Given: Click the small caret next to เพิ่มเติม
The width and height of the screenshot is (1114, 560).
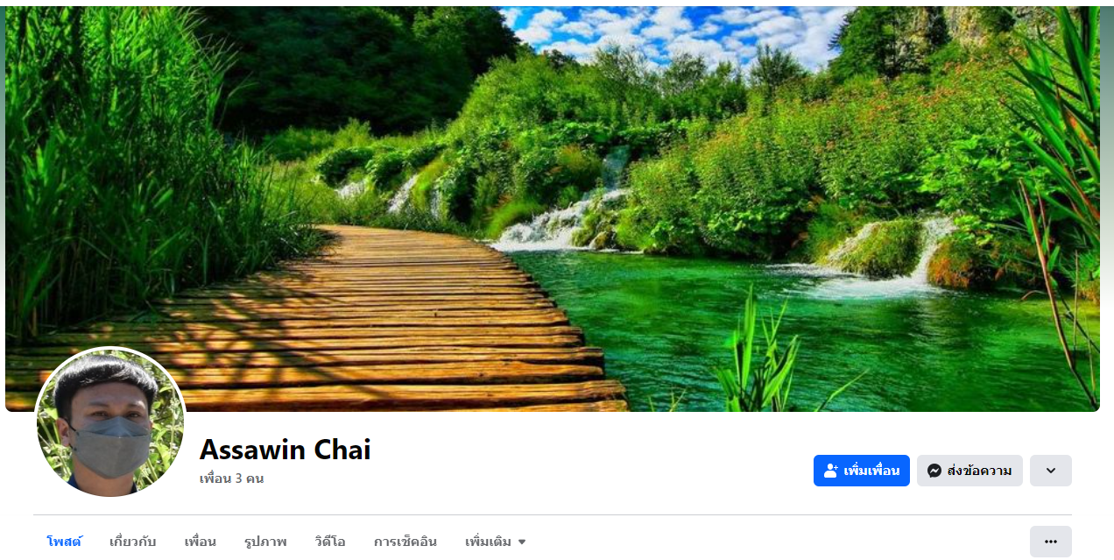Looking at the screenshot, I should (522, 542).
